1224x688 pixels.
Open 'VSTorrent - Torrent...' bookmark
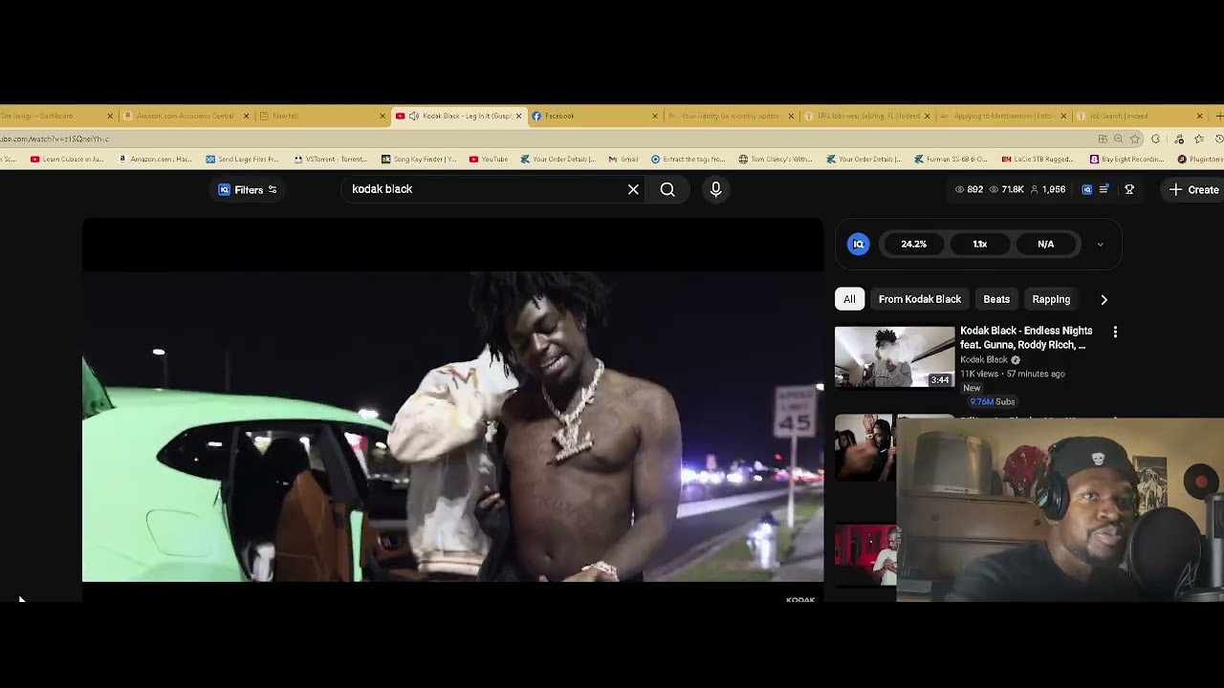pos(331,160)
